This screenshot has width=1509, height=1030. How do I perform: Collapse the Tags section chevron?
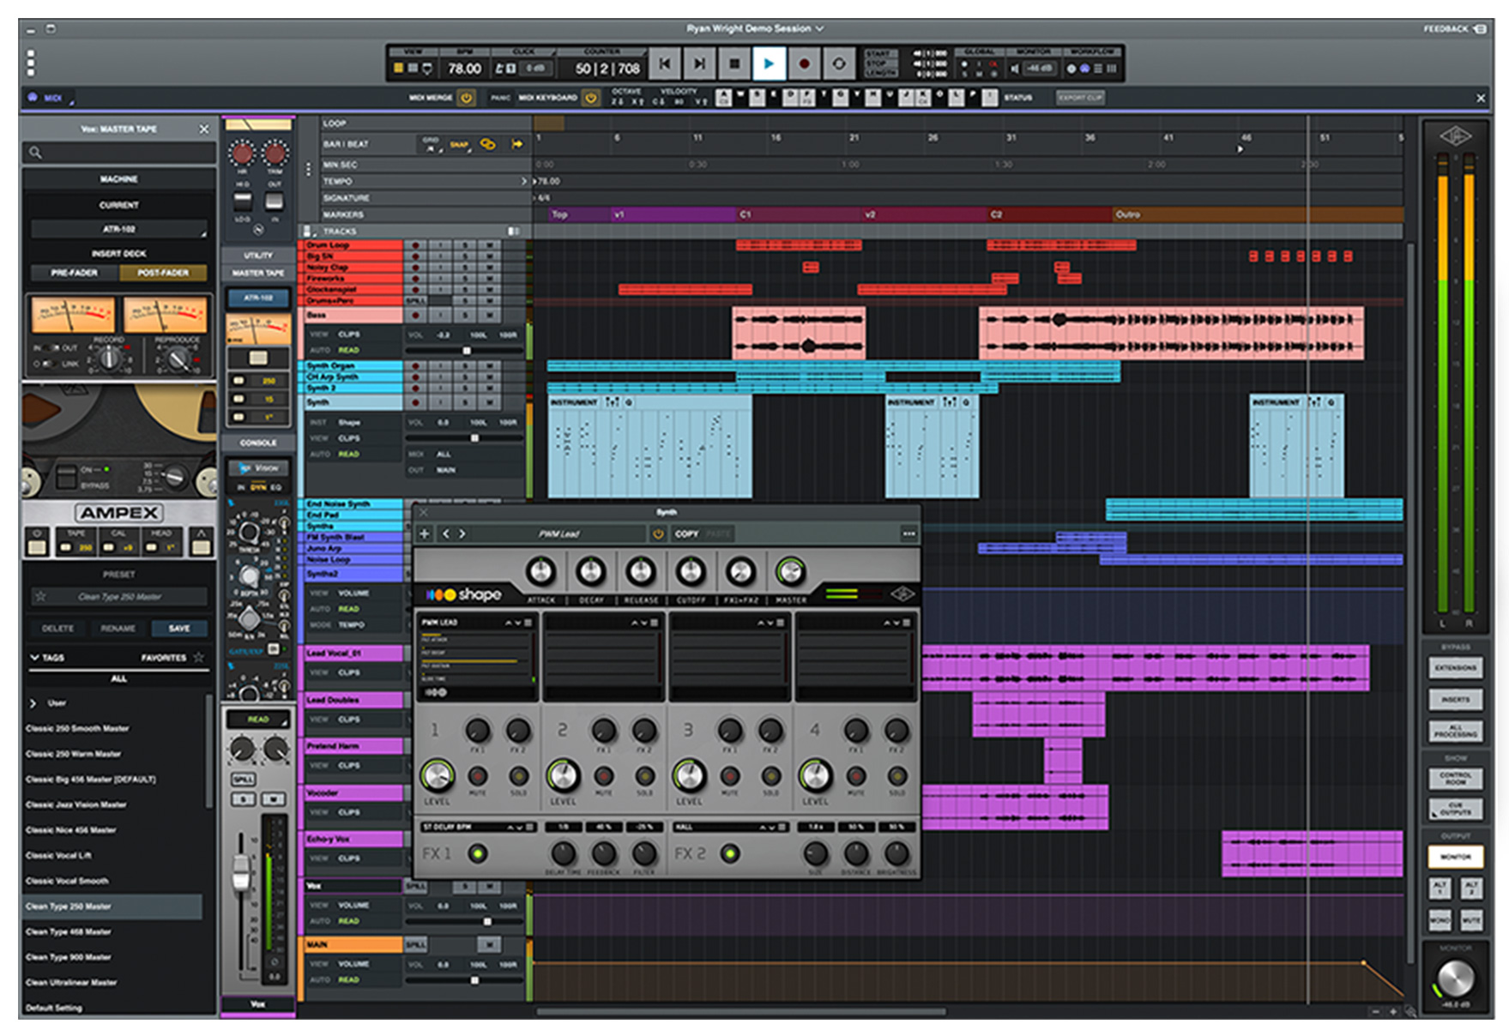pyautogui.click(x=34, y=658)
